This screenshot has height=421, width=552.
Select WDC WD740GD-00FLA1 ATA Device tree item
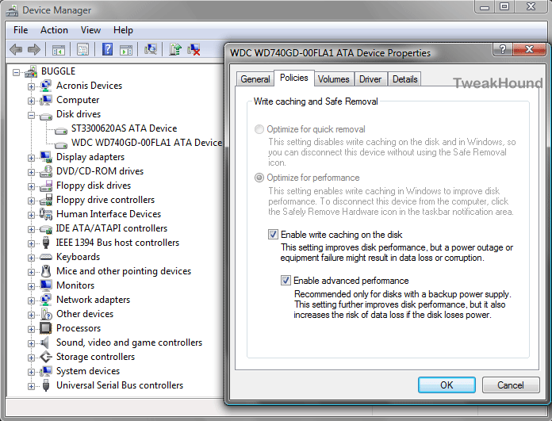147,143
